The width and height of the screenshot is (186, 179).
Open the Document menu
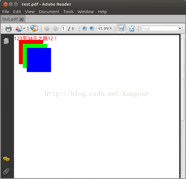pyautogui.click(x=49, y=12)
